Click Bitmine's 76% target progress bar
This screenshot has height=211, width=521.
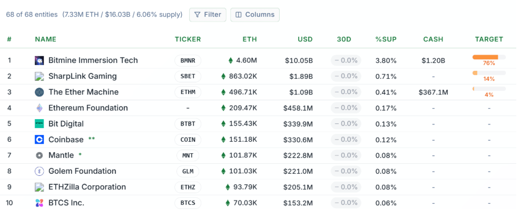pyautogui.click(x=488, y=57)
